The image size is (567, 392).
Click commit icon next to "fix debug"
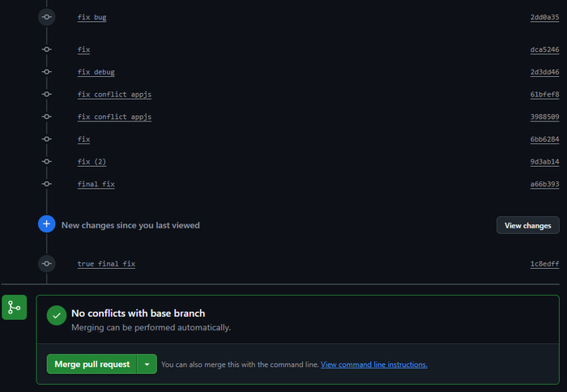pos(47,72)
